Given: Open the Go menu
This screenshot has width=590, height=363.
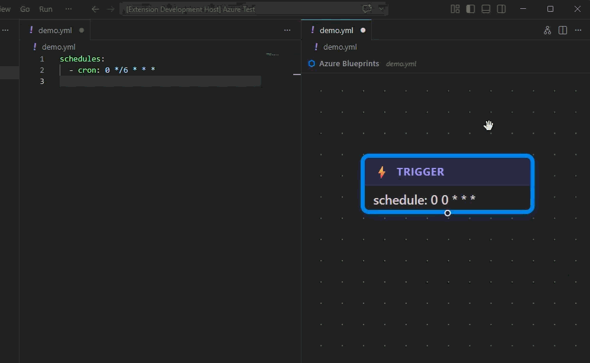Looking at the screenshot, I should 25,9.
